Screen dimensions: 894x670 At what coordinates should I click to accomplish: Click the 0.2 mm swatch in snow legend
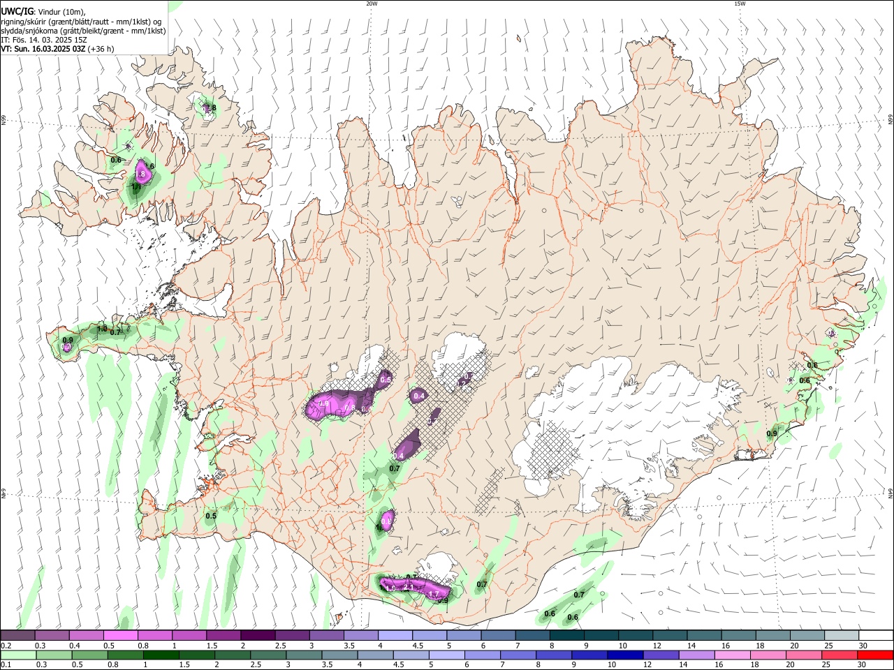click(x=17, y=635)
